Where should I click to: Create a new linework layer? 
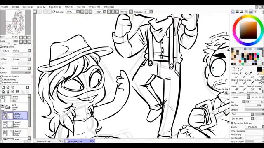click(8, 87)
